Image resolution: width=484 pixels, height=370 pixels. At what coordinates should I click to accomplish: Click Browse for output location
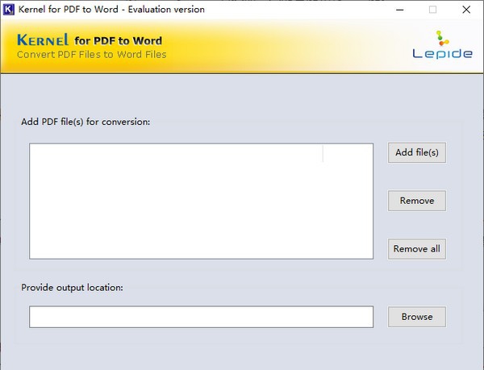click(x=417, y=317)
